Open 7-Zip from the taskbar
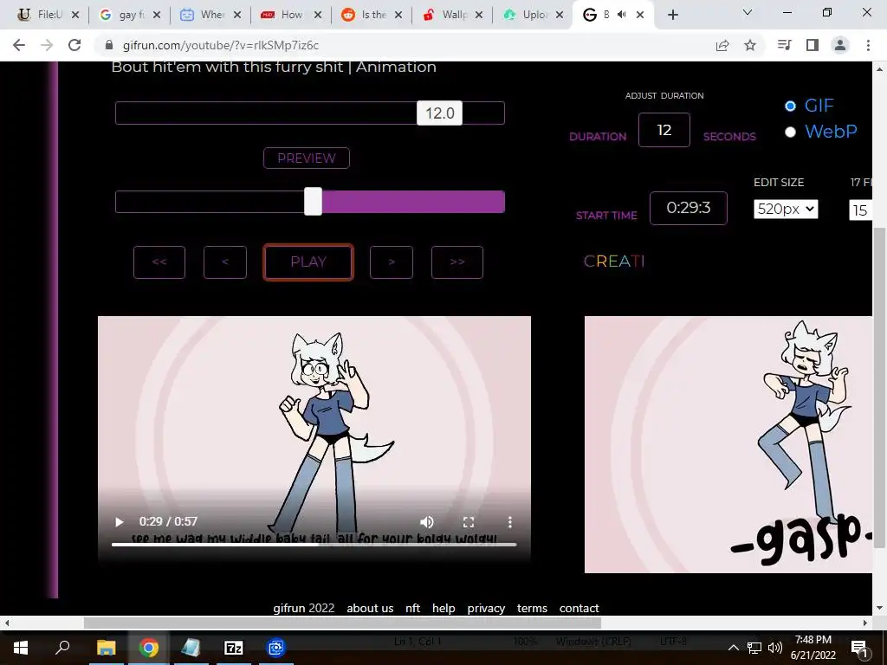Screen dimensions: 887x665 pyautogui.click(x=234, y=648)
